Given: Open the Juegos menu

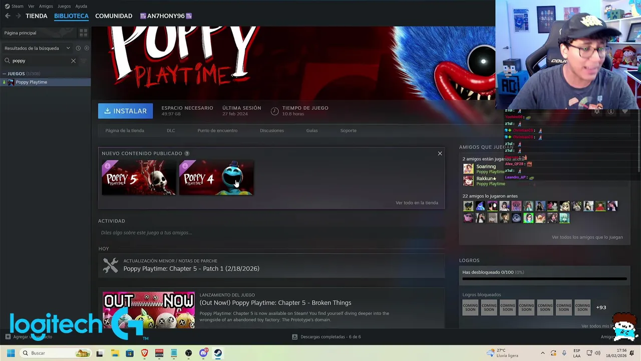Looking at the screenshot, I should click(64, 6).
